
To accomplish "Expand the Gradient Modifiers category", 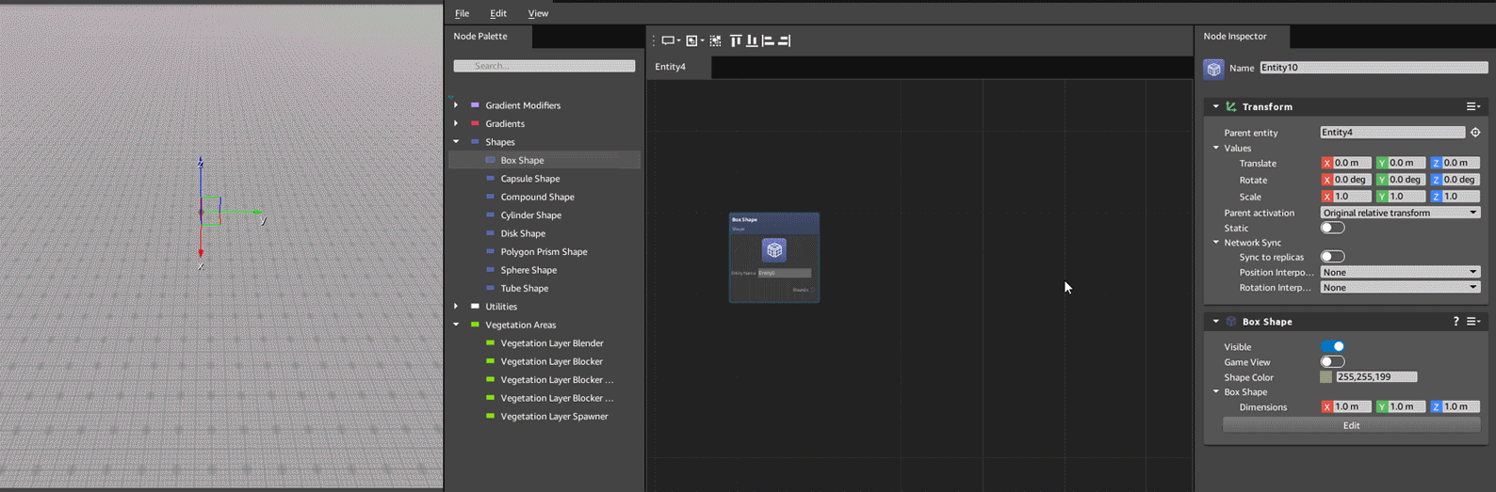I will point(456,105).
